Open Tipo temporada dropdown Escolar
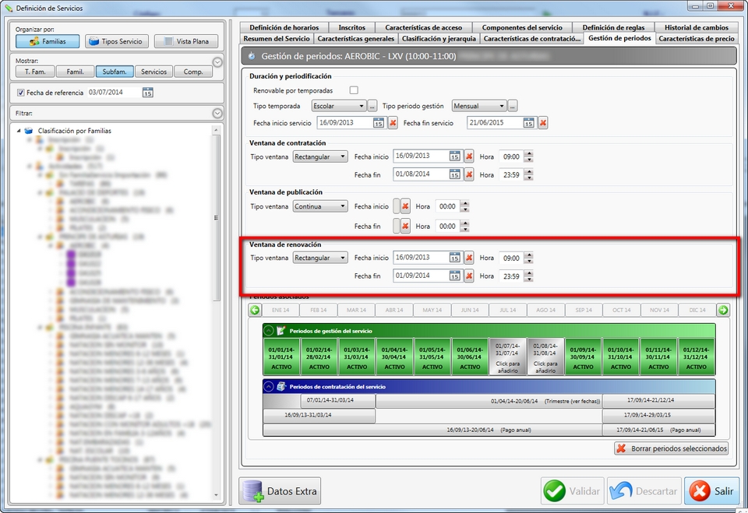The height and width of the screenshot is (513, 748). point(339,106)
